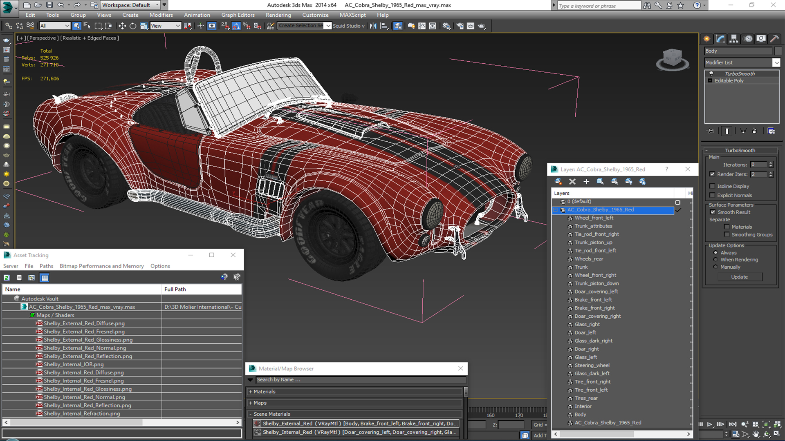The image size is (785, 441).
Task: Toggle the TurboSmooth modifier lightbulb
Action: point(711,73)
